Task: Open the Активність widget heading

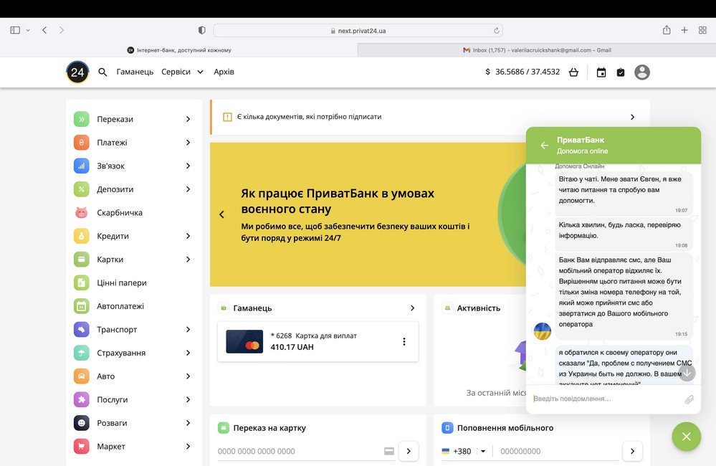Action: [479, 308]
